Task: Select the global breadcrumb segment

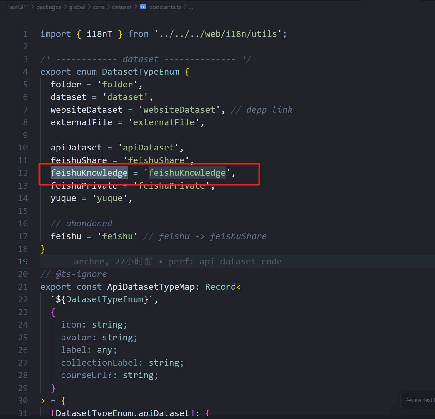Action: (x=77, y=7)
